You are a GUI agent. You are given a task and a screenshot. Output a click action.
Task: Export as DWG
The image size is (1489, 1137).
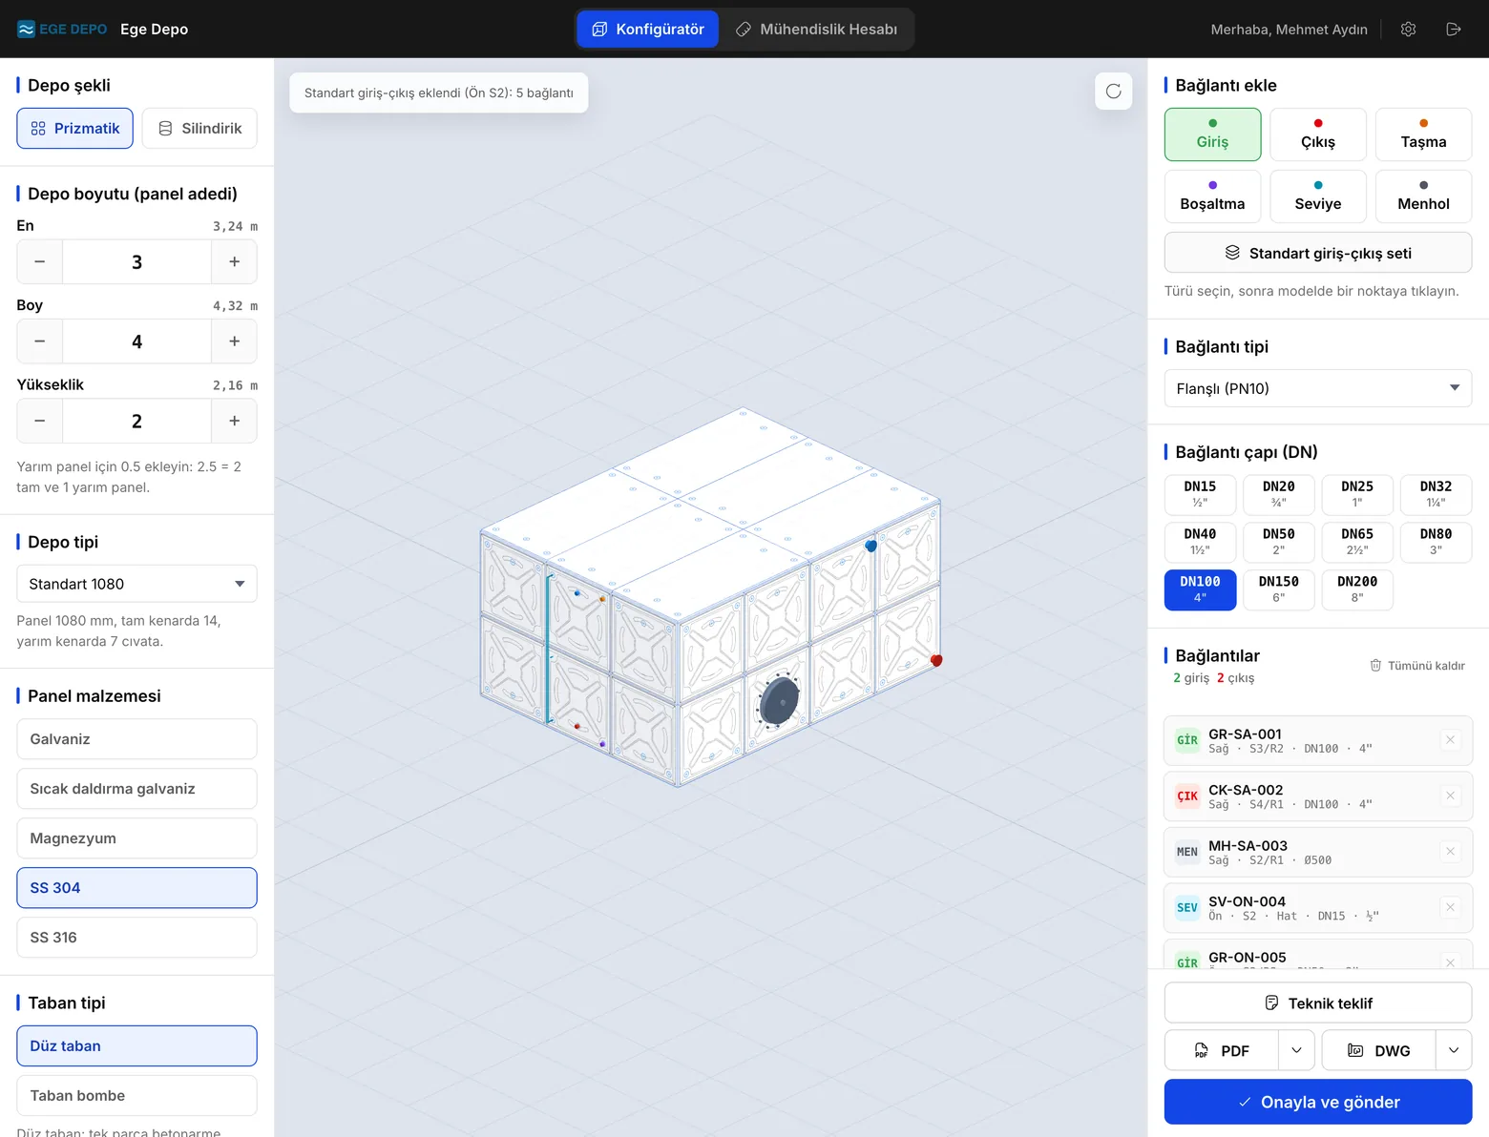click(x=1379, y=1050)
